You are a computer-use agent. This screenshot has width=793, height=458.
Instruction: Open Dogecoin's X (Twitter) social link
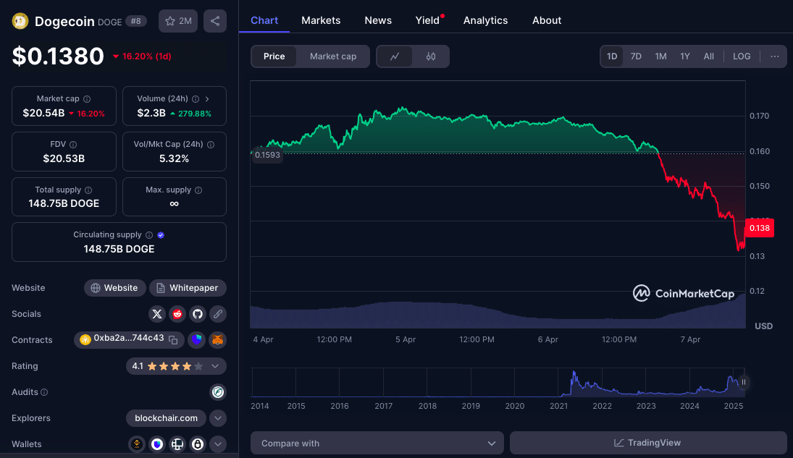(x=157, y=314)
